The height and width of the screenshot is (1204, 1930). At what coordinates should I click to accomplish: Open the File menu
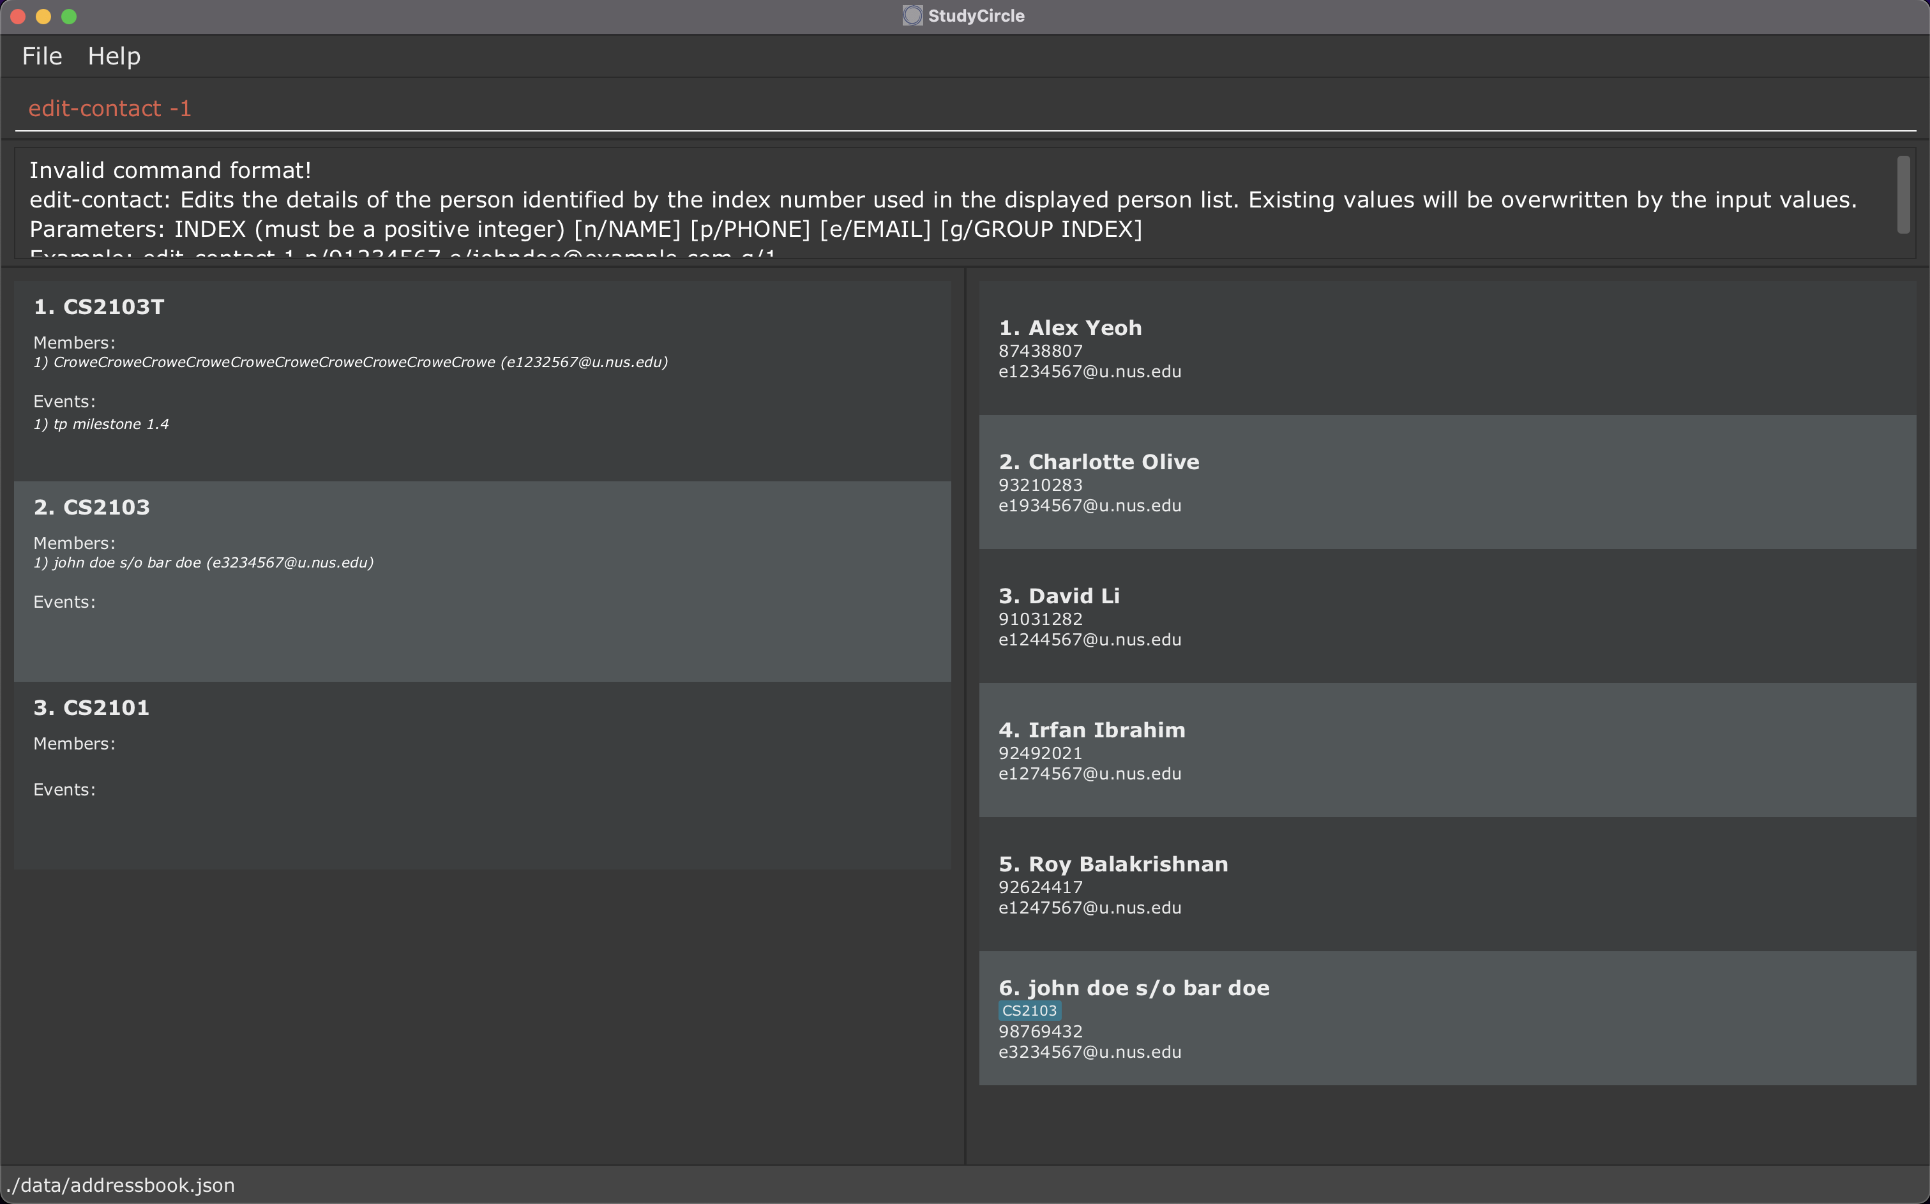(41, 57)
